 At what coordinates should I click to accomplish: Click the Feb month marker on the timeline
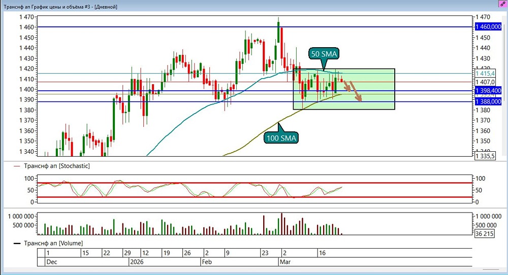click(207, 262)
